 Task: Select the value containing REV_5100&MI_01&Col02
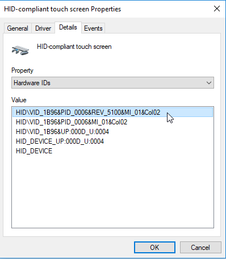pos(112,112)
